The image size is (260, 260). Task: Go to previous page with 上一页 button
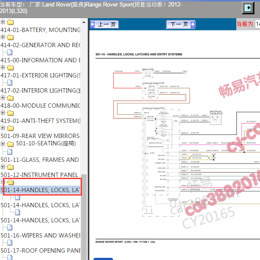pyautogui.click(x=104, y=25)
